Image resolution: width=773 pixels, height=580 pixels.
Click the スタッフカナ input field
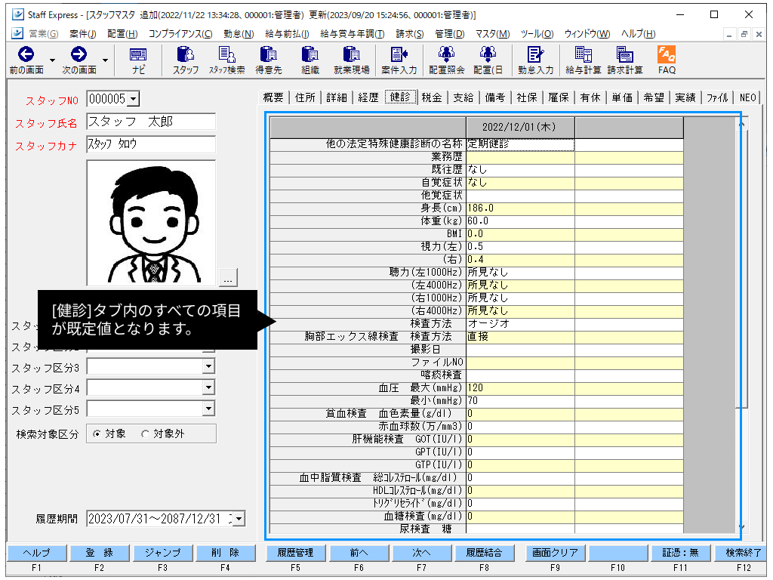pyautogui.click(x=151, y=144)
